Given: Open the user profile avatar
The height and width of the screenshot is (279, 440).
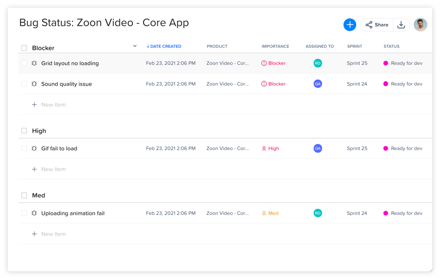Looking at the screenshot, I should [420, 25].
